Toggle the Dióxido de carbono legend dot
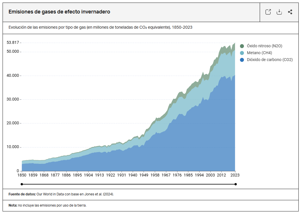 click(x=242, y=60)
